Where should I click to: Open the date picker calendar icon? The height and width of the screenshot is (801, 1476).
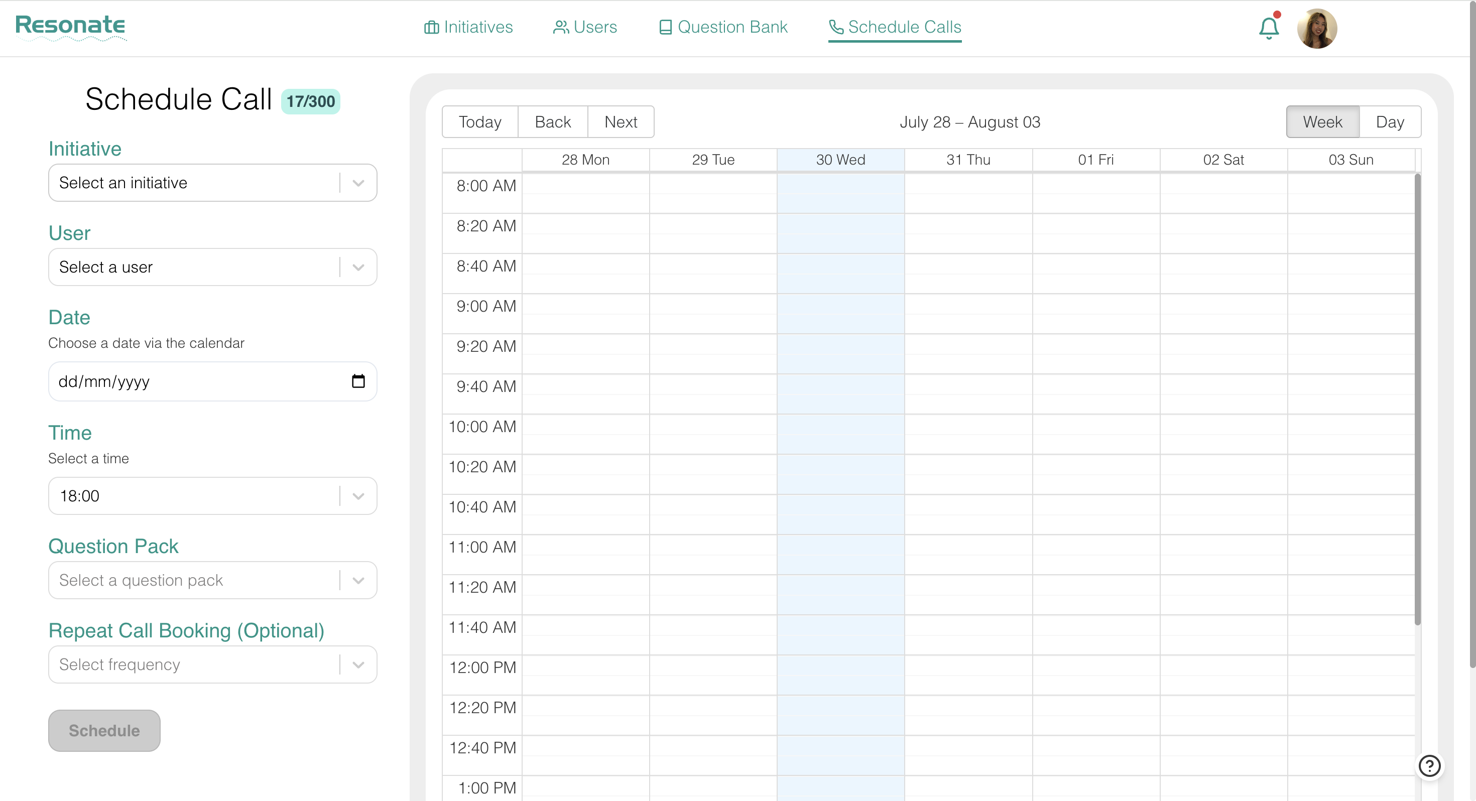coord(358,381)
